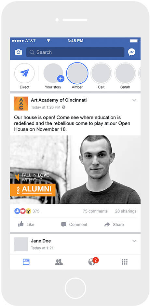Comment on the Art Academy post

(x=74, y=224)
